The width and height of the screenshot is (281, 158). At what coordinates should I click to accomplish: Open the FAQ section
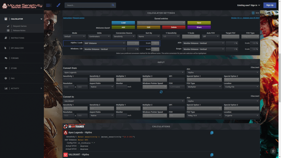point(12,78)
